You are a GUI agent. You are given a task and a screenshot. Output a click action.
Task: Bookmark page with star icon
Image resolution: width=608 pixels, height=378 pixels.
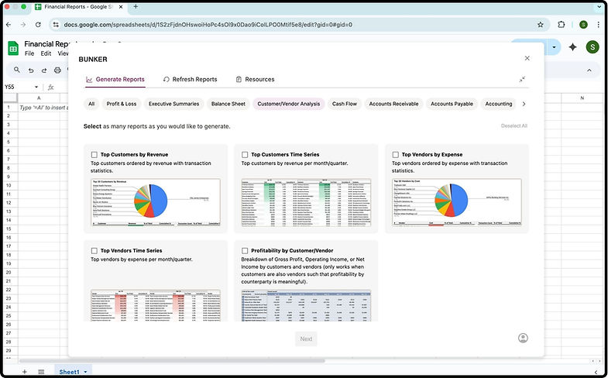coord(540,25)
